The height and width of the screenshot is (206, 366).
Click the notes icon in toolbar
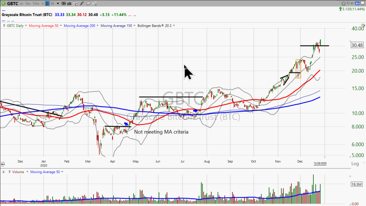(88, 3)
